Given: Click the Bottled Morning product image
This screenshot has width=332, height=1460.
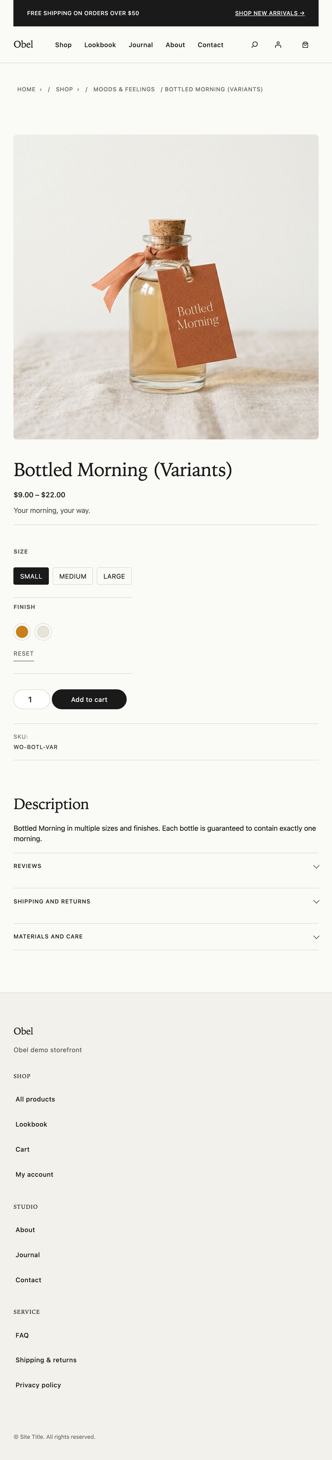Looking at the screenshot, I should [x=165, y=287].
